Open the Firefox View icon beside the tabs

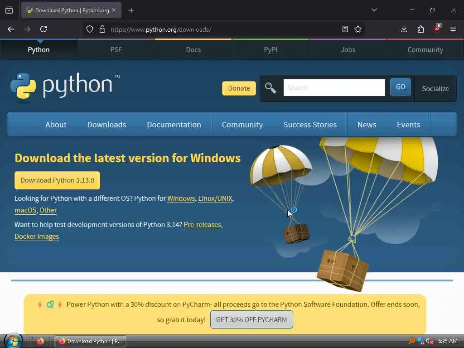(9, 10)
